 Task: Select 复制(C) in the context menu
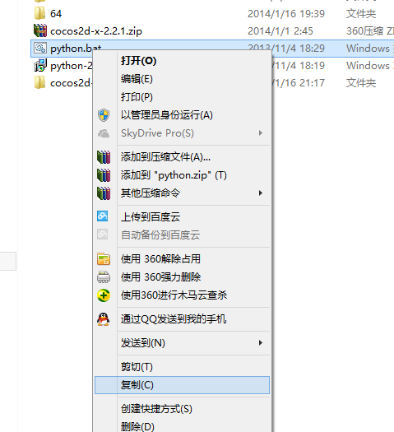point(182,385)
